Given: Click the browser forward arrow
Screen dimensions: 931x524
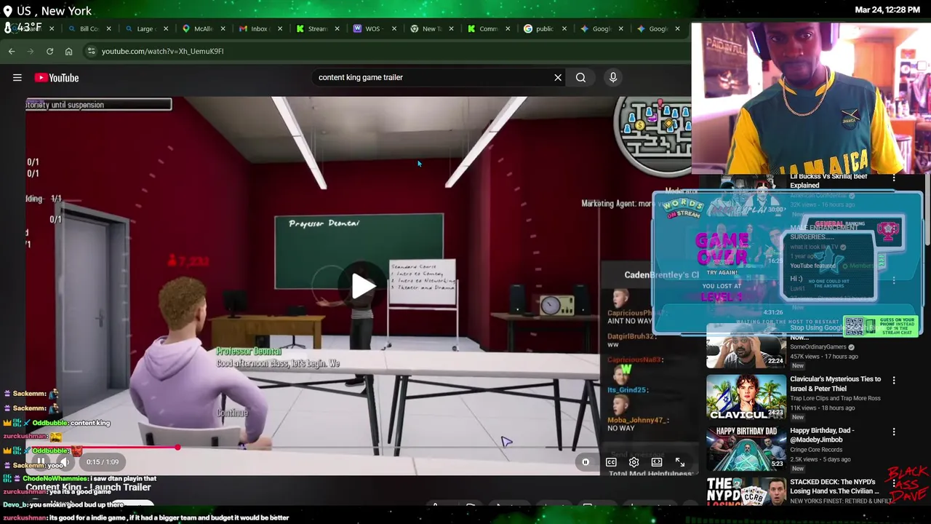Looking at the screenshot, I should 31,51.
